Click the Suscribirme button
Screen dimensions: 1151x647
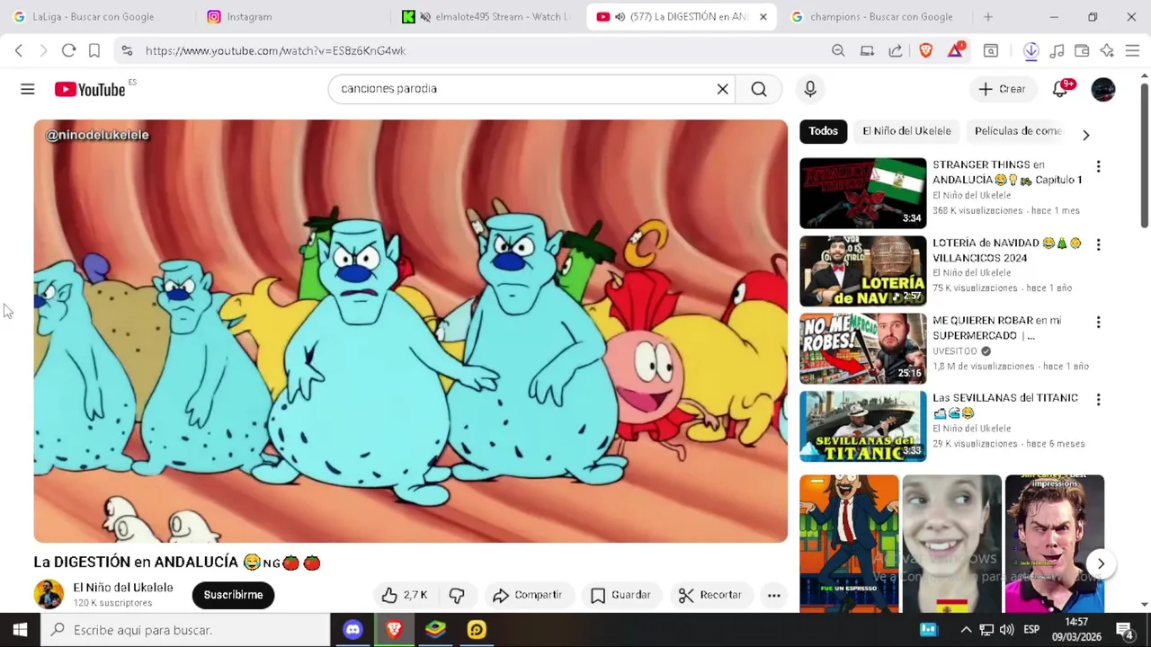pos(233,595)
